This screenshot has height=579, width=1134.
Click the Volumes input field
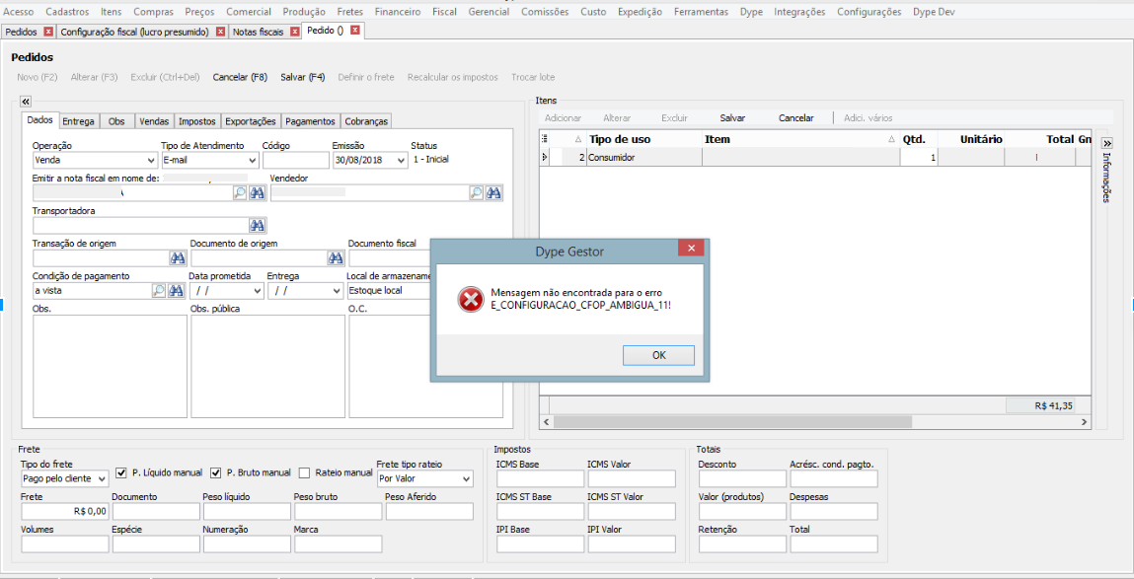(x=65, y=543)
